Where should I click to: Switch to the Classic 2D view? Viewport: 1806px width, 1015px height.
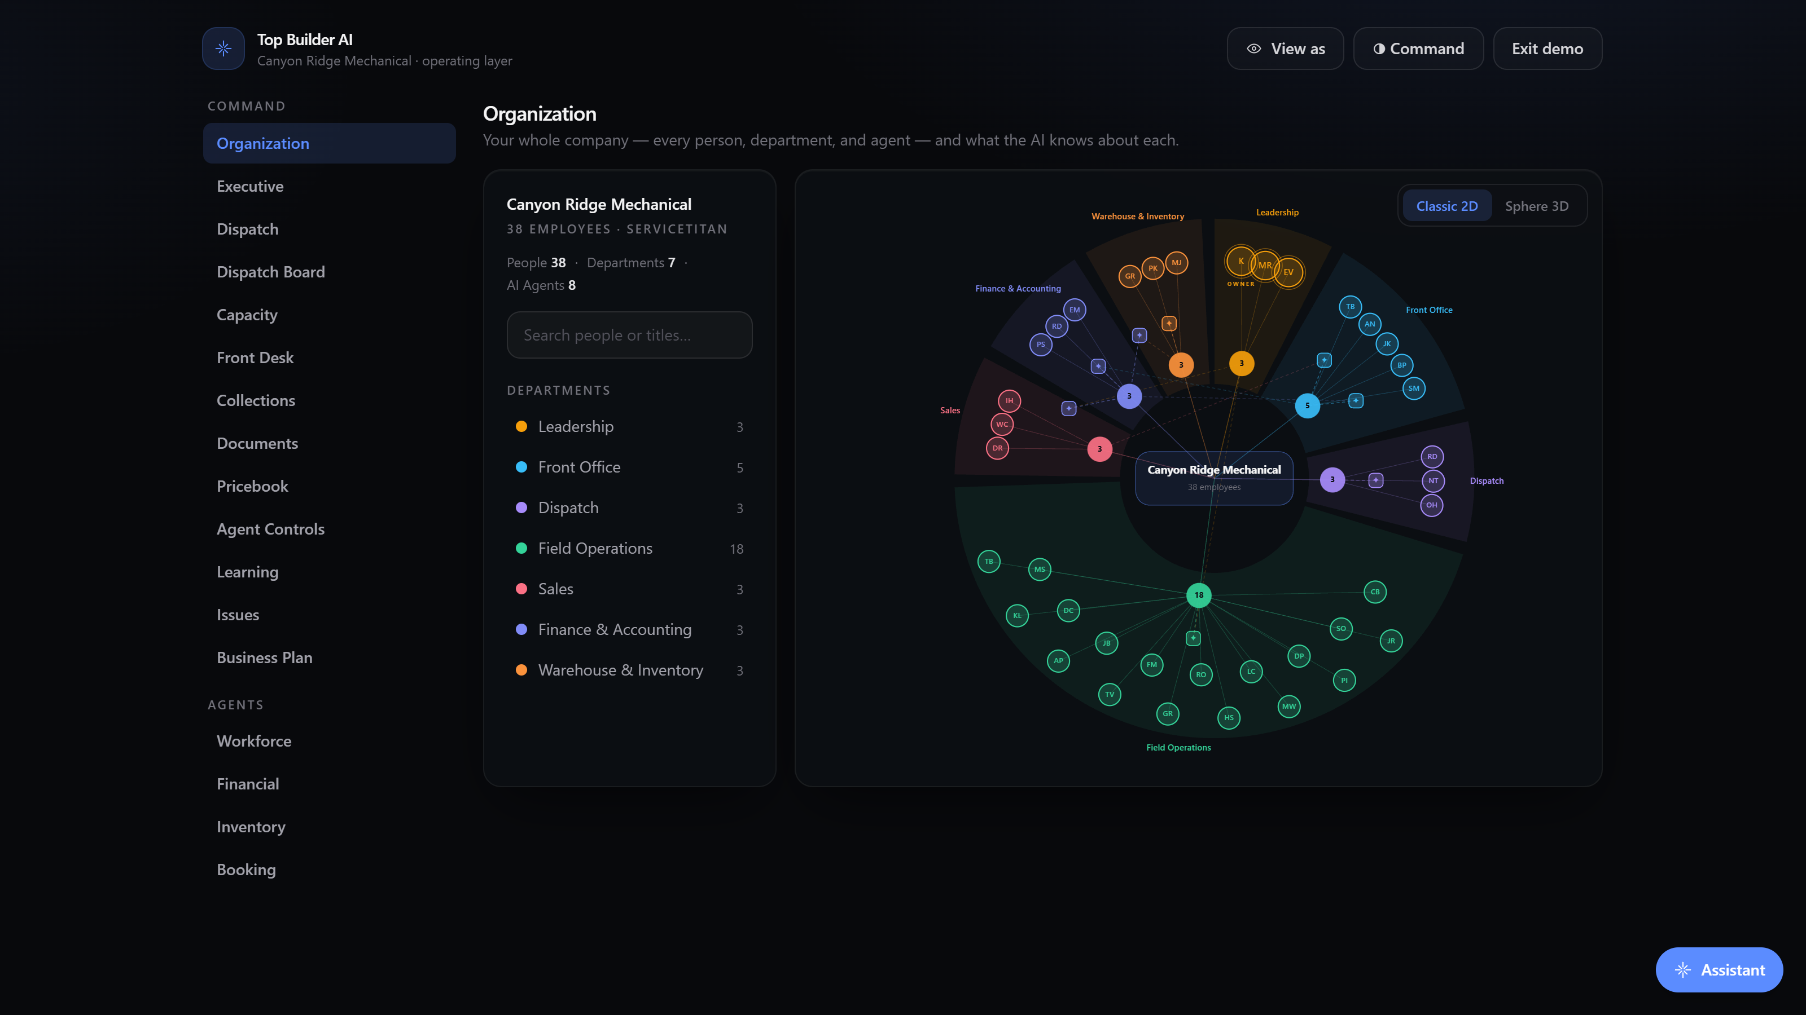point(1446,206)
